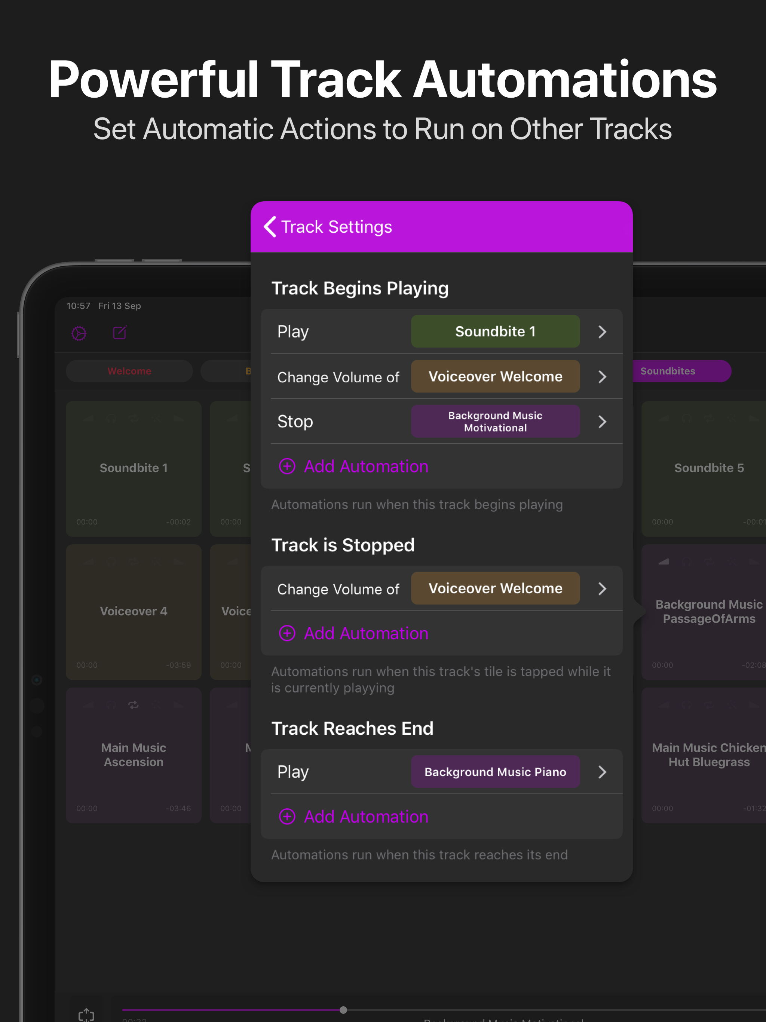Tap fade-in icon on Main Music Ascension tile
The image size is (766, 1022).
[x=89, y=705]
